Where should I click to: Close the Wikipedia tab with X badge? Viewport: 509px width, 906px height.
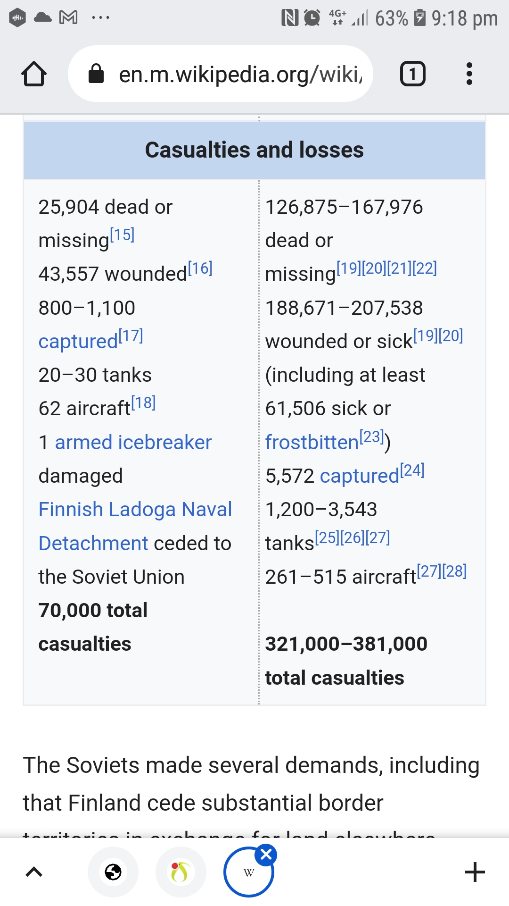pyautogui.click(x=266, y=854)
